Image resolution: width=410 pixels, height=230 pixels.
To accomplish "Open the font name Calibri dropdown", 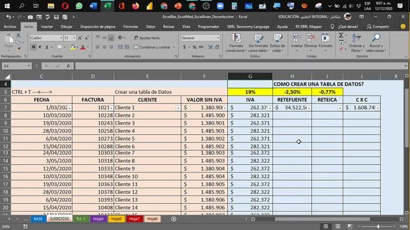I will tap(61, 38).
